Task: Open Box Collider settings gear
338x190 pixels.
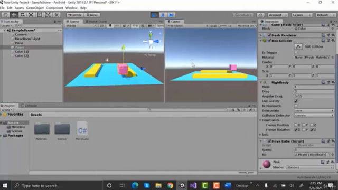Action: click(x=333, y=41)
